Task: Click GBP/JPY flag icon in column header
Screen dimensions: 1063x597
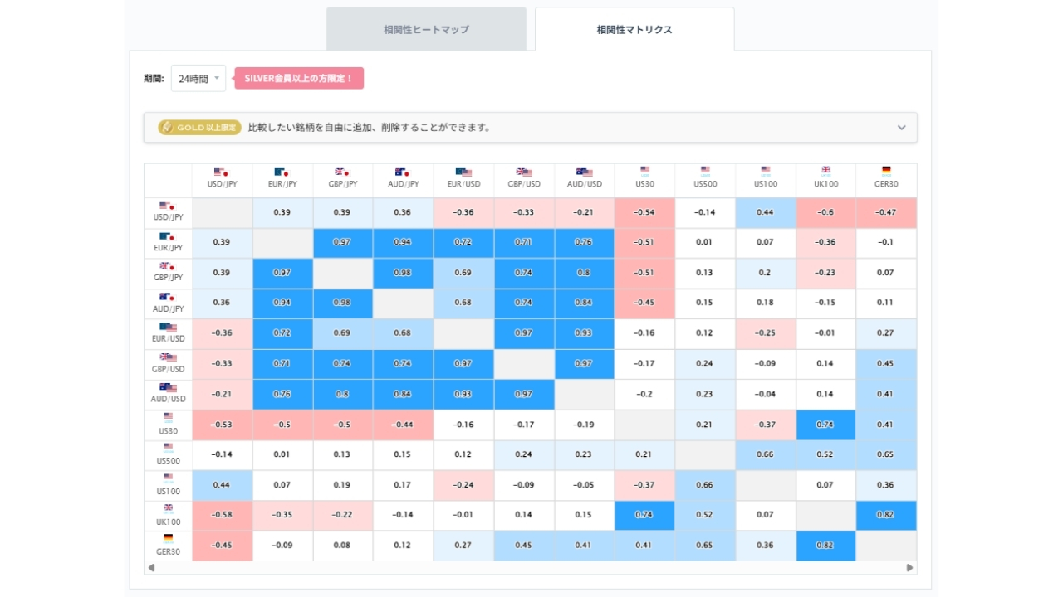Action: coord(341,172)
